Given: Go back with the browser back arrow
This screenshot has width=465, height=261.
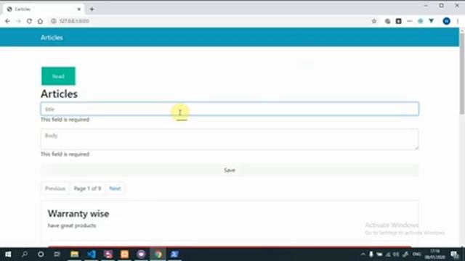Looking at the screenshot, I should point(7,21).
